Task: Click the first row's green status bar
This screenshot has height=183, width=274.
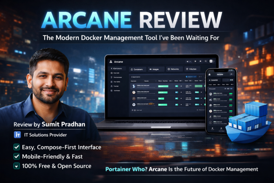Action: (163, 86)
